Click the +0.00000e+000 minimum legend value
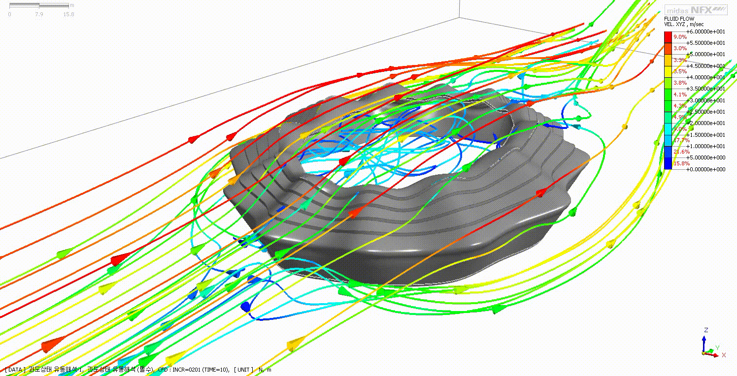Image resolution: width=737 pixels, height=376 pixels. 705,169
